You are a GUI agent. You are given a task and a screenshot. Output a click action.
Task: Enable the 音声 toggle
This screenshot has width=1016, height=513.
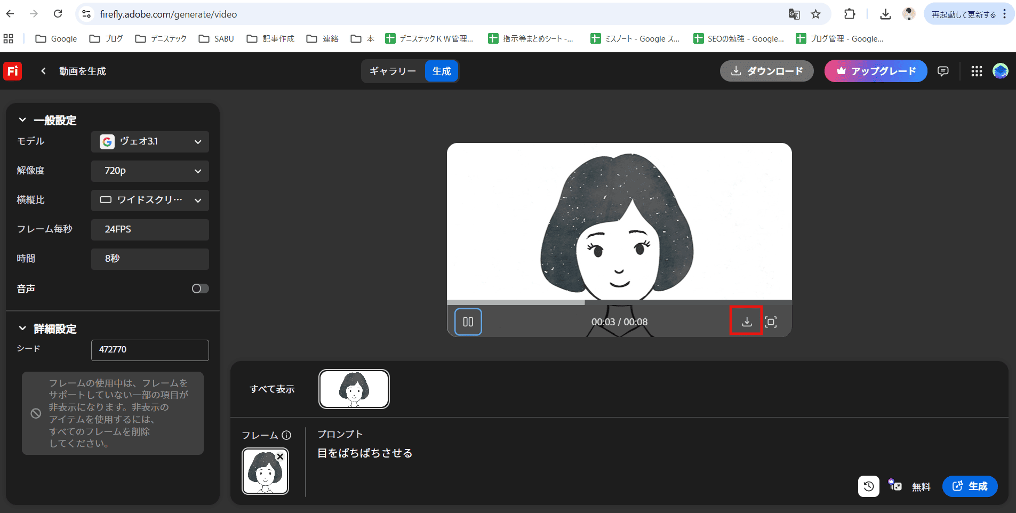tap(200, 288)
